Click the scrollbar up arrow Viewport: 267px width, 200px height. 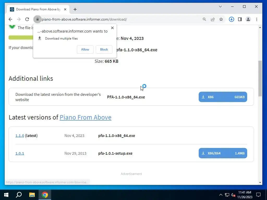click(x=260, y=27)
